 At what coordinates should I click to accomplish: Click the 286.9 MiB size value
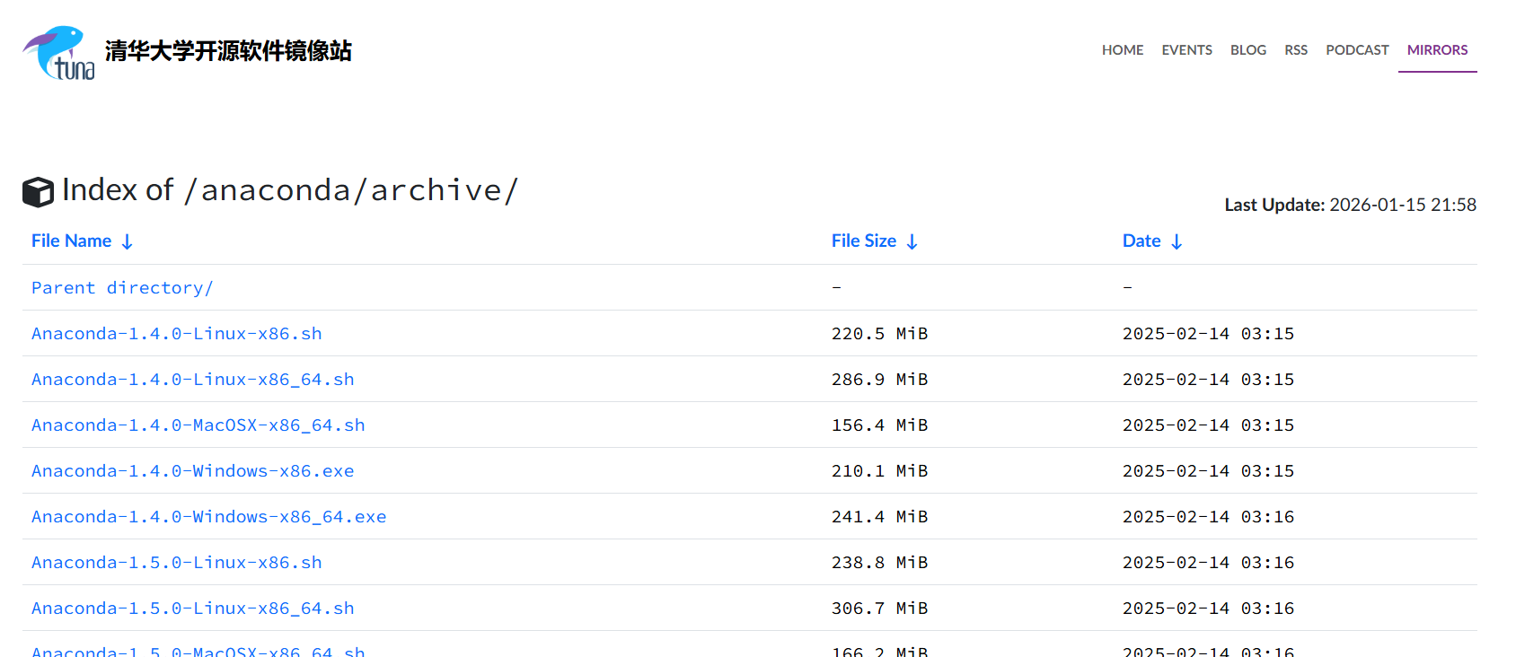[880, 380]
